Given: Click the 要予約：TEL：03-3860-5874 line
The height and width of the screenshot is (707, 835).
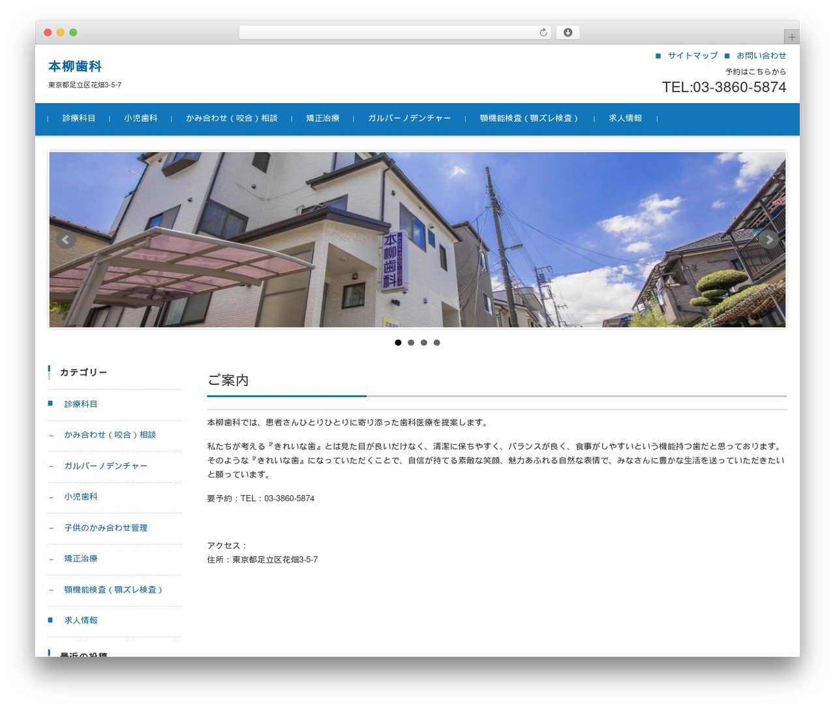Looking at the screenshot, I should click(x=261, y=499).
